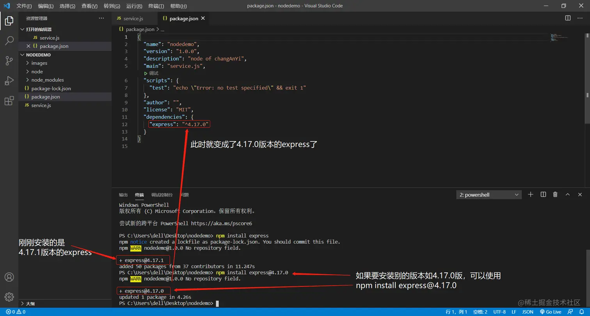Image resolution: width=590 pixels, height=316 pixels.
Task: Change indentation via 空格: 2
Action: (480, 312)
